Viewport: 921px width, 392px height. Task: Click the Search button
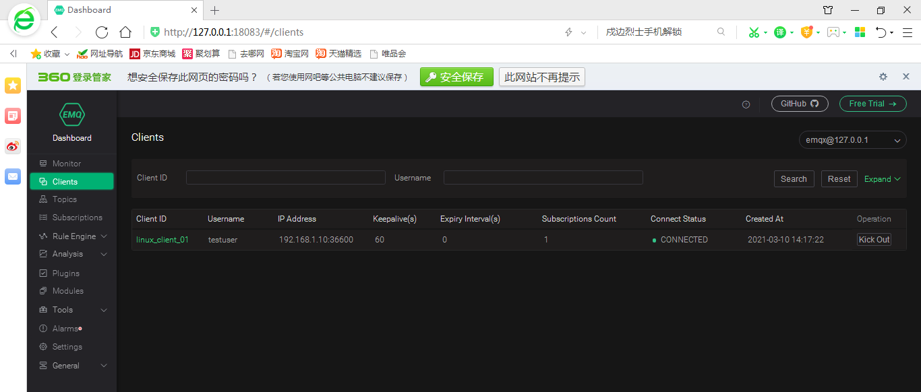794,178
